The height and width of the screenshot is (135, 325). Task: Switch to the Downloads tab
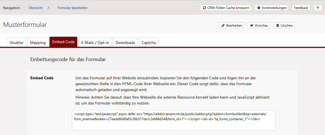[125, 43]
